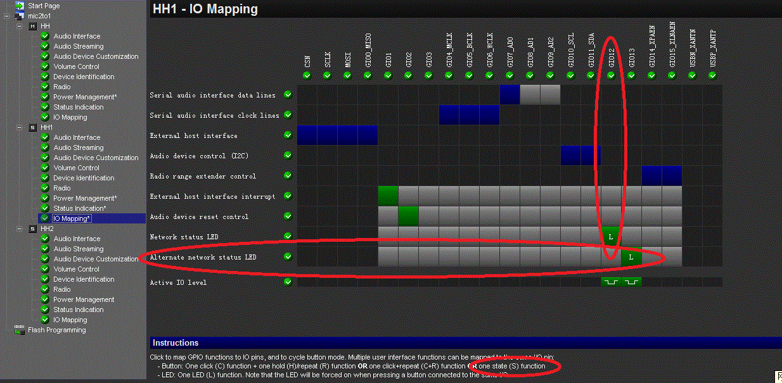782x383 pixels.
Task: Select Power Management* under HH1
Action: click(85, 198)
